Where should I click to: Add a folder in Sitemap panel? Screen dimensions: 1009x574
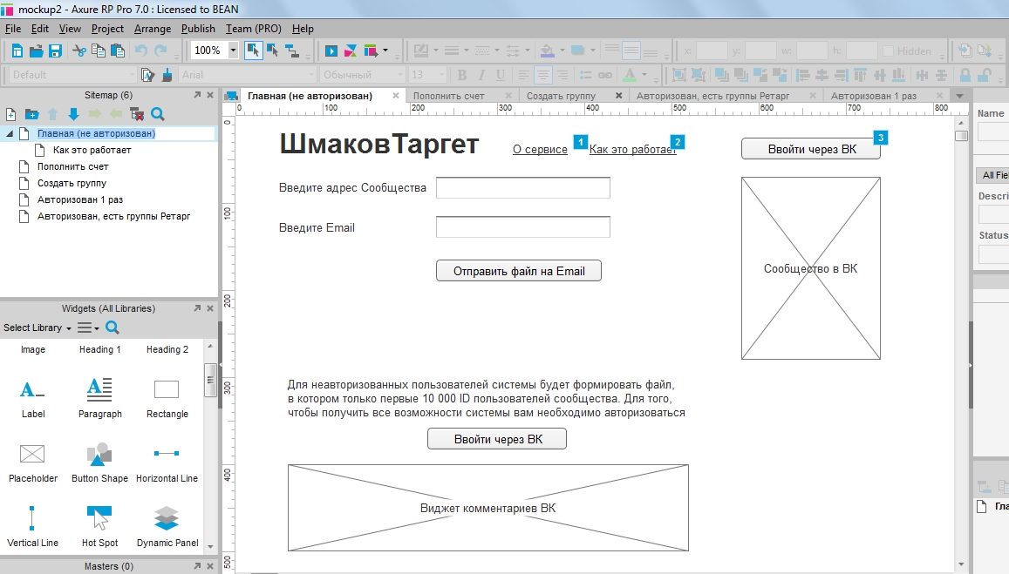[31, 114]
